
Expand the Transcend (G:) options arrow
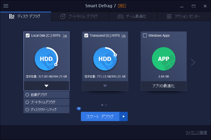(x=105, y=86)
